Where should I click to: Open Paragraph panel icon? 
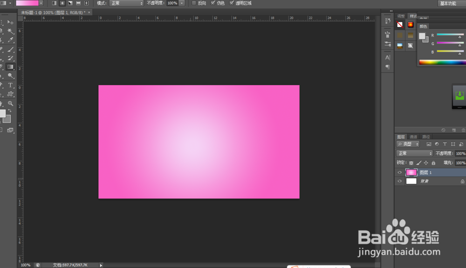pos(388,67)
